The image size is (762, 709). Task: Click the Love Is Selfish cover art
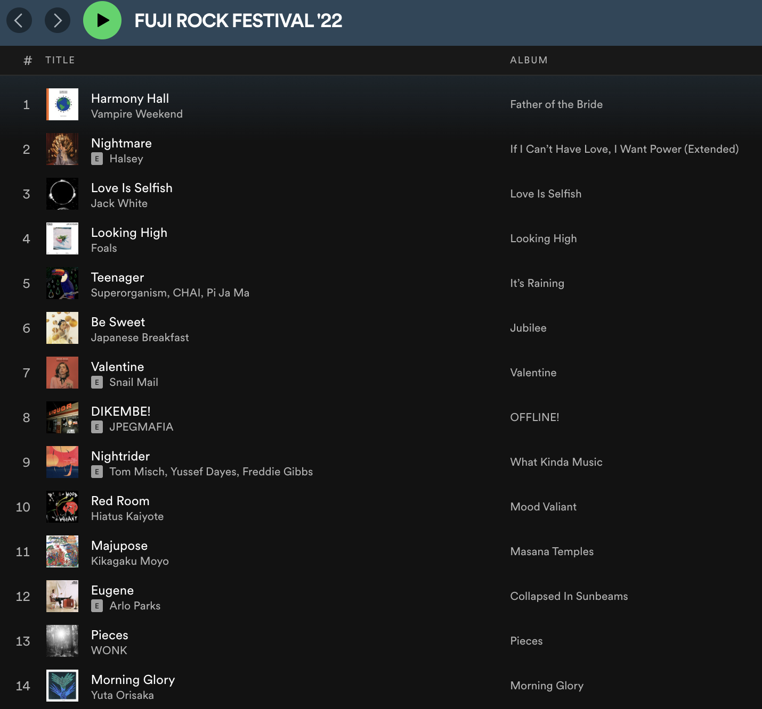coord(62,194)
